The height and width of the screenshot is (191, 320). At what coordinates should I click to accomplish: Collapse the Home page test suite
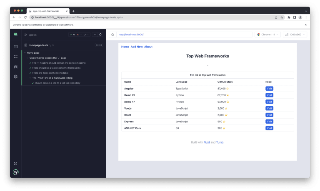[x=25, y=53]
